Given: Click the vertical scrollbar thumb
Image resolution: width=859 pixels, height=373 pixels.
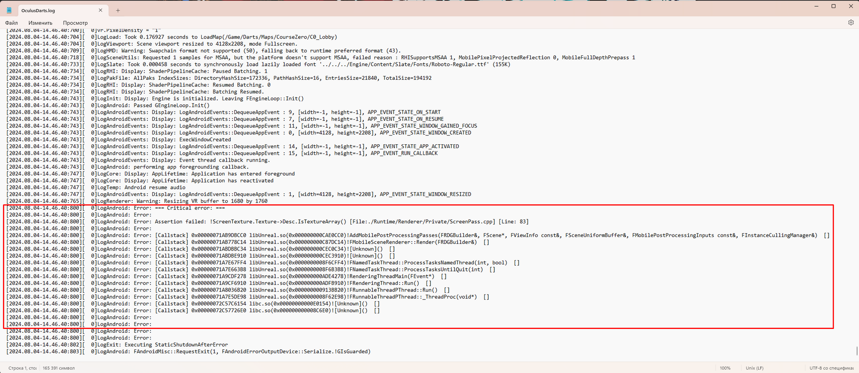Looking at the screenshot, I should [x=856, y=351].
